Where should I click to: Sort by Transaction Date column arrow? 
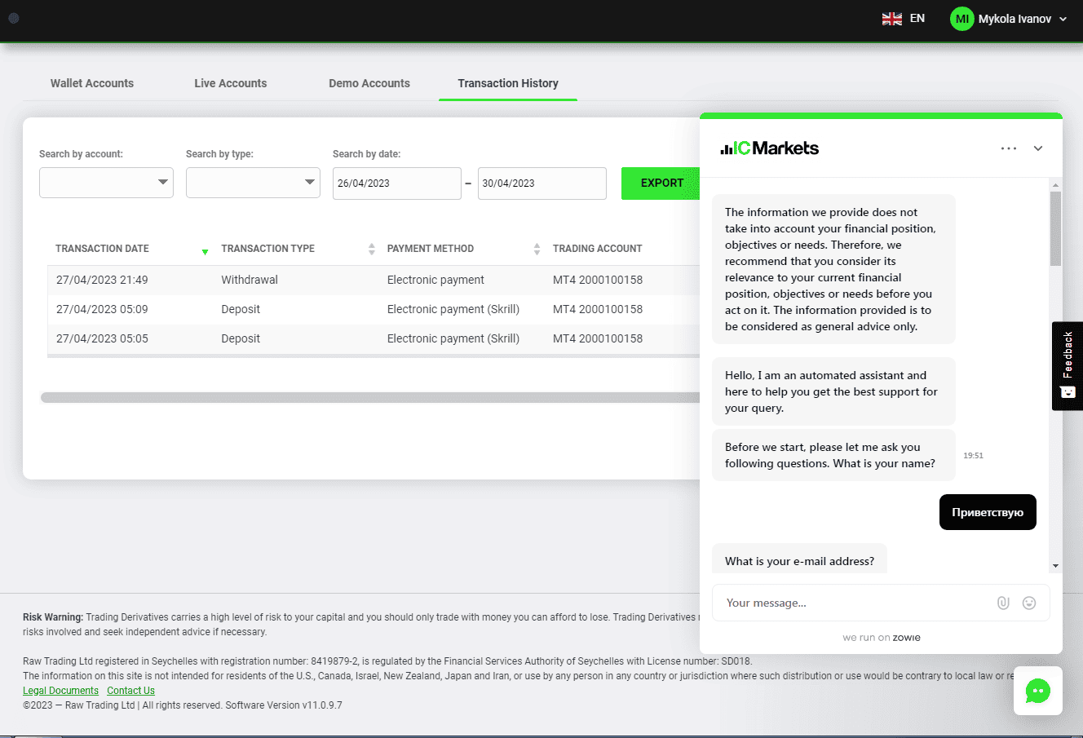point(205,251)
